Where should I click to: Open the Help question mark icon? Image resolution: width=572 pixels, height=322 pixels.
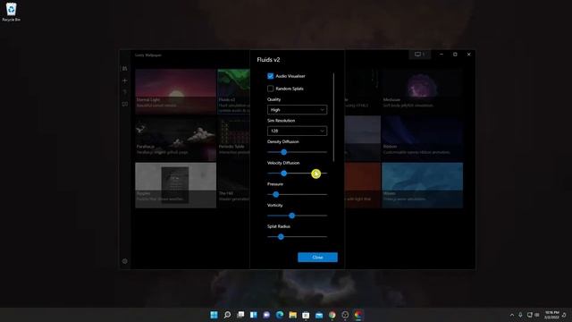[125, 92]
